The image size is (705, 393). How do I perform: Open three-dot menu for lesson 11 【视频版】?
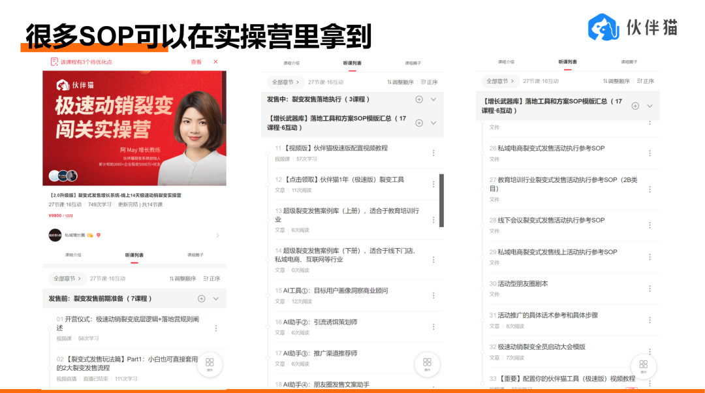[x=433, y=153]
